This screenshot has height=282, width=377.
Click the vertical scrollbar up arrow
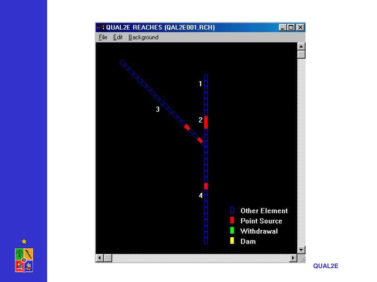[301, 46]
